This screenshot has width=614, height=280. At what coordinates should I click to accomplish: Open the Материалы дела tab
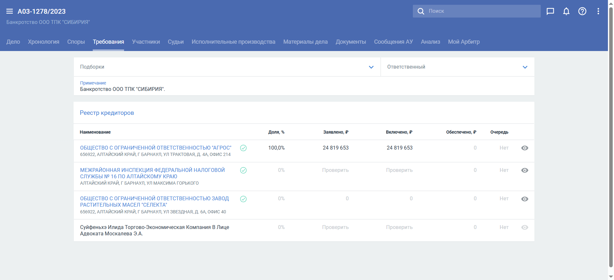click(305, 42)
